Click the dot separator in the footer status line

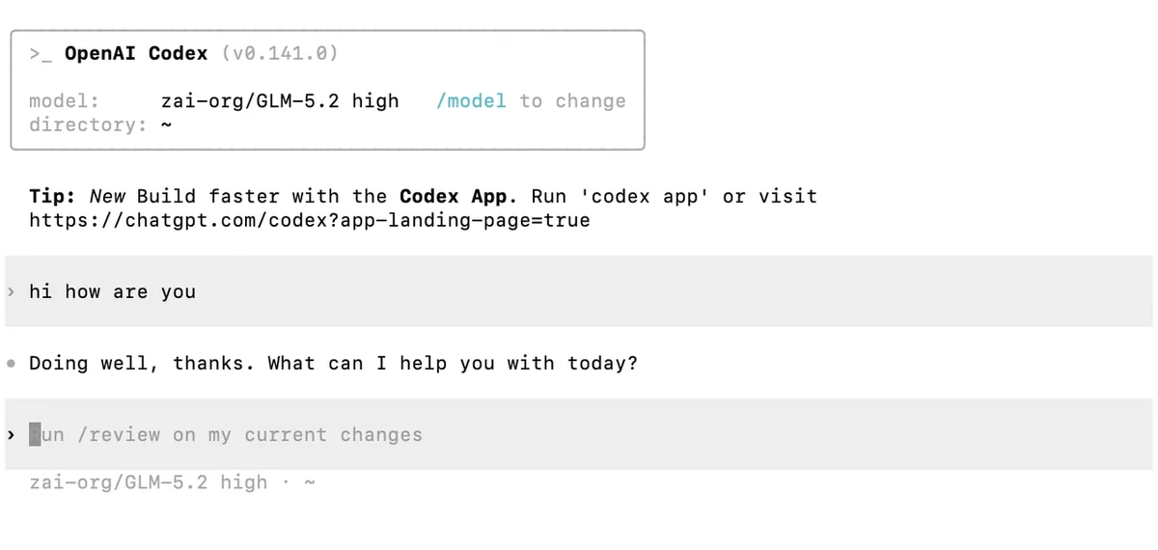(x=285, y=482)
